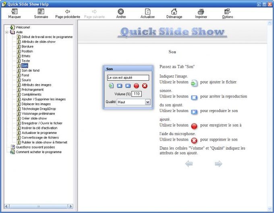Open the Sommaire toolbar button
Image resolution: width=274 pixels, height=213 pixels.
(x=41, y=14)
